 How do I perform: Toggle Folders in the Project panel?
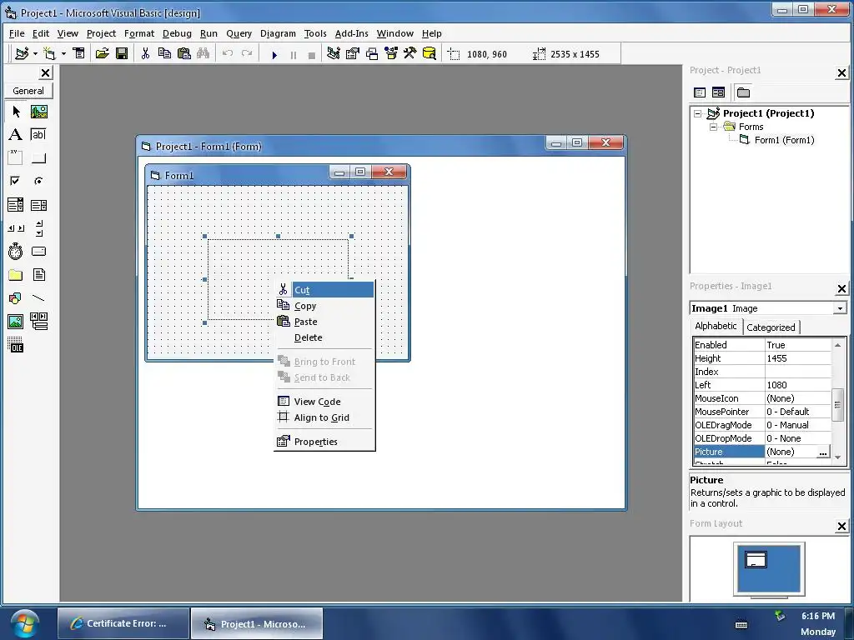743,92
